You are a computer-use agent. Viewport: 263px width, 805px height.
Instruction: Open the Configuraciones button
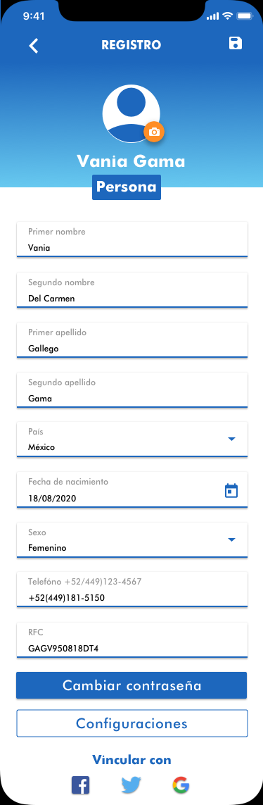pyautogui.click(x=131, y=723)
